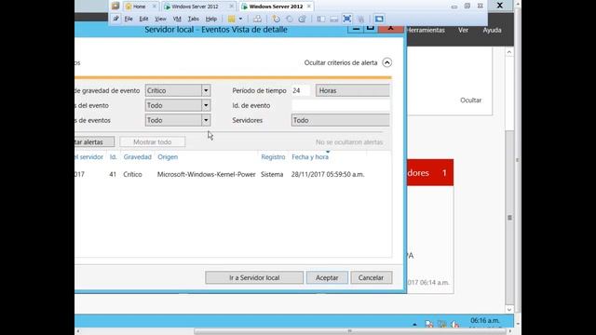Screen dimensions: 596x335
Task: Click the full screen mode toolbar icon
Action: click(x=347, y=19)
